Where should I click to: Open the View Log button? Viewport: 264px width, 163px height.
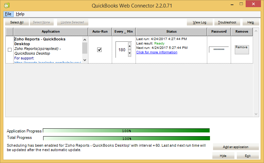[x=199, y=22]
